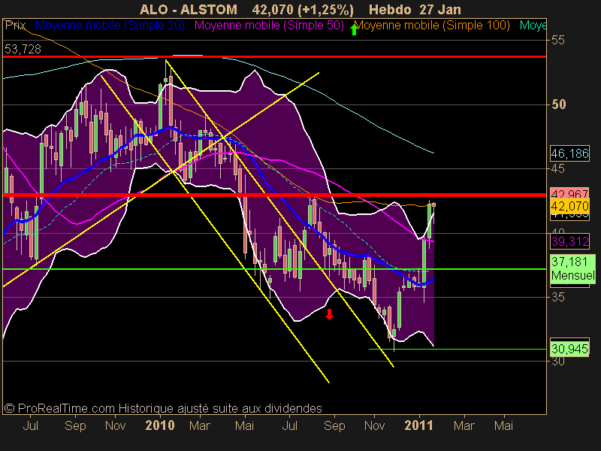This screenshot has width=601, height=451.
Task: Select Moyenne mobile (Simple 100) legend entry
Action: (x=433, y=26)
